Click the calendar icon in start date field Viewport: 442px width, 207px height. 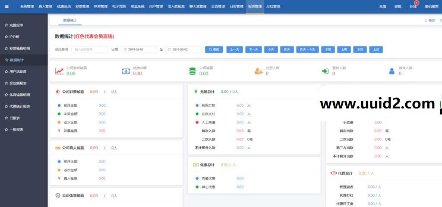[x=126, y=49]
